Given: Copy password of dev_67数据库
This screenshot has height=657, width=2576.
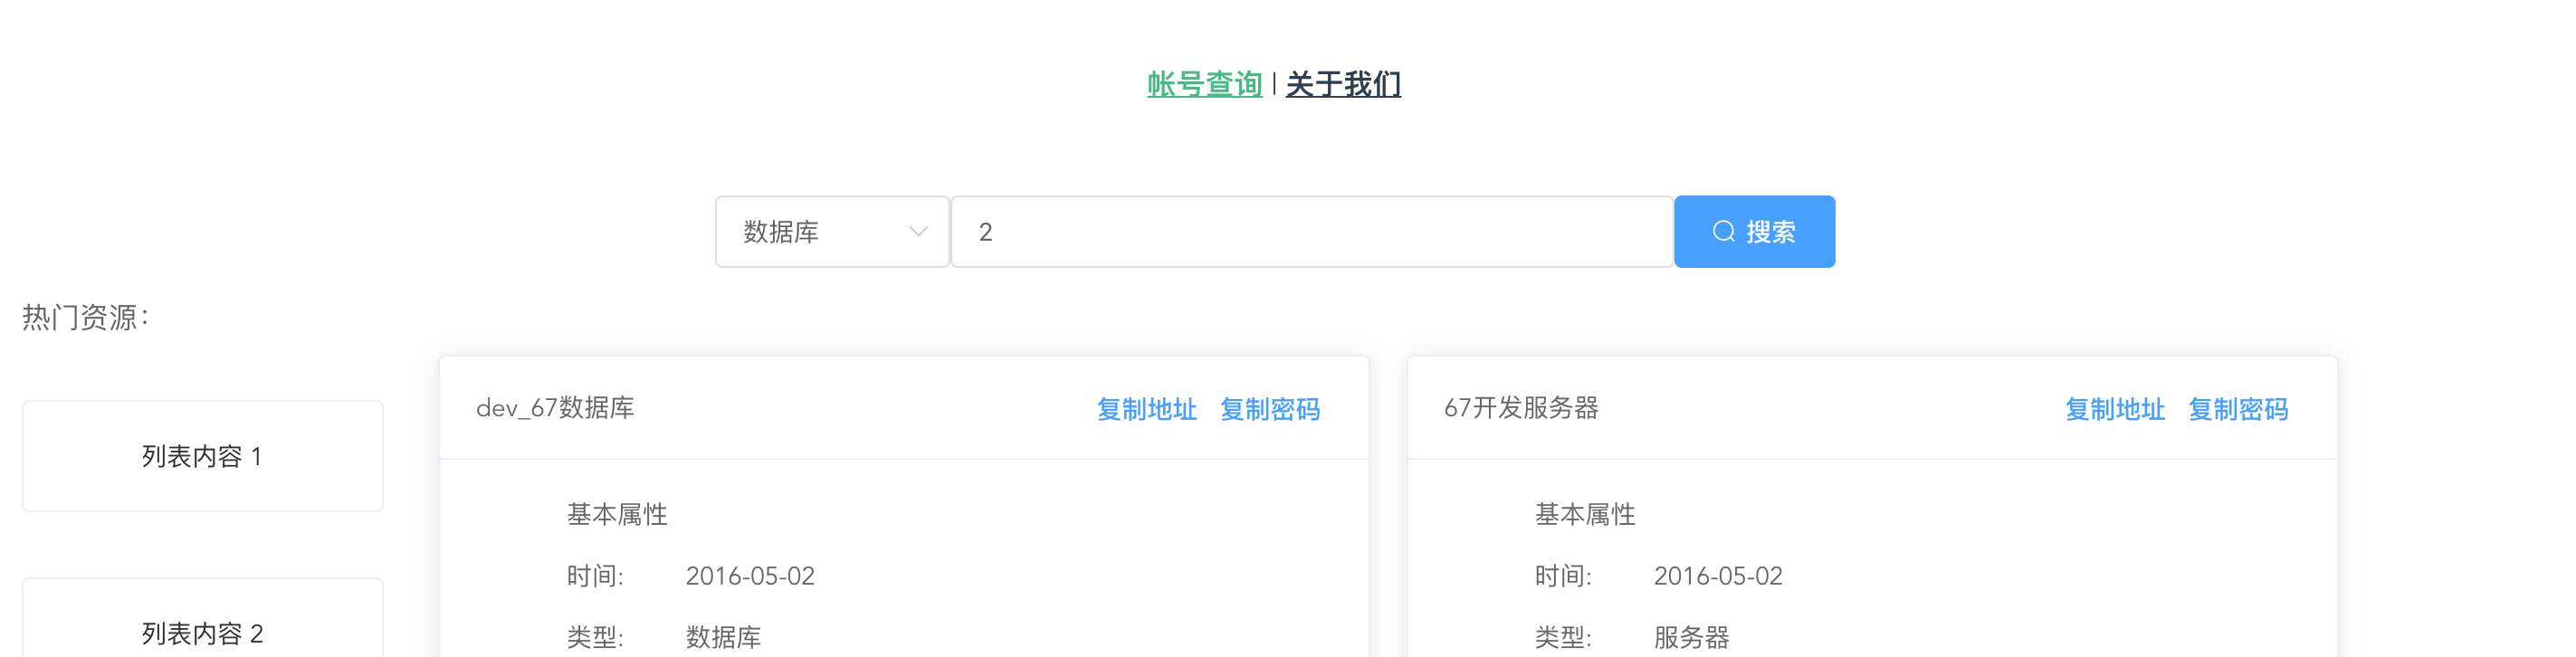Looking at the screenshot, I should (x=1269, y=409).
